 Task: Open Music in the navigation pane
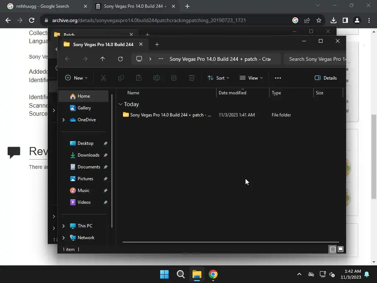pyautogui.click(x=84, y=191)
